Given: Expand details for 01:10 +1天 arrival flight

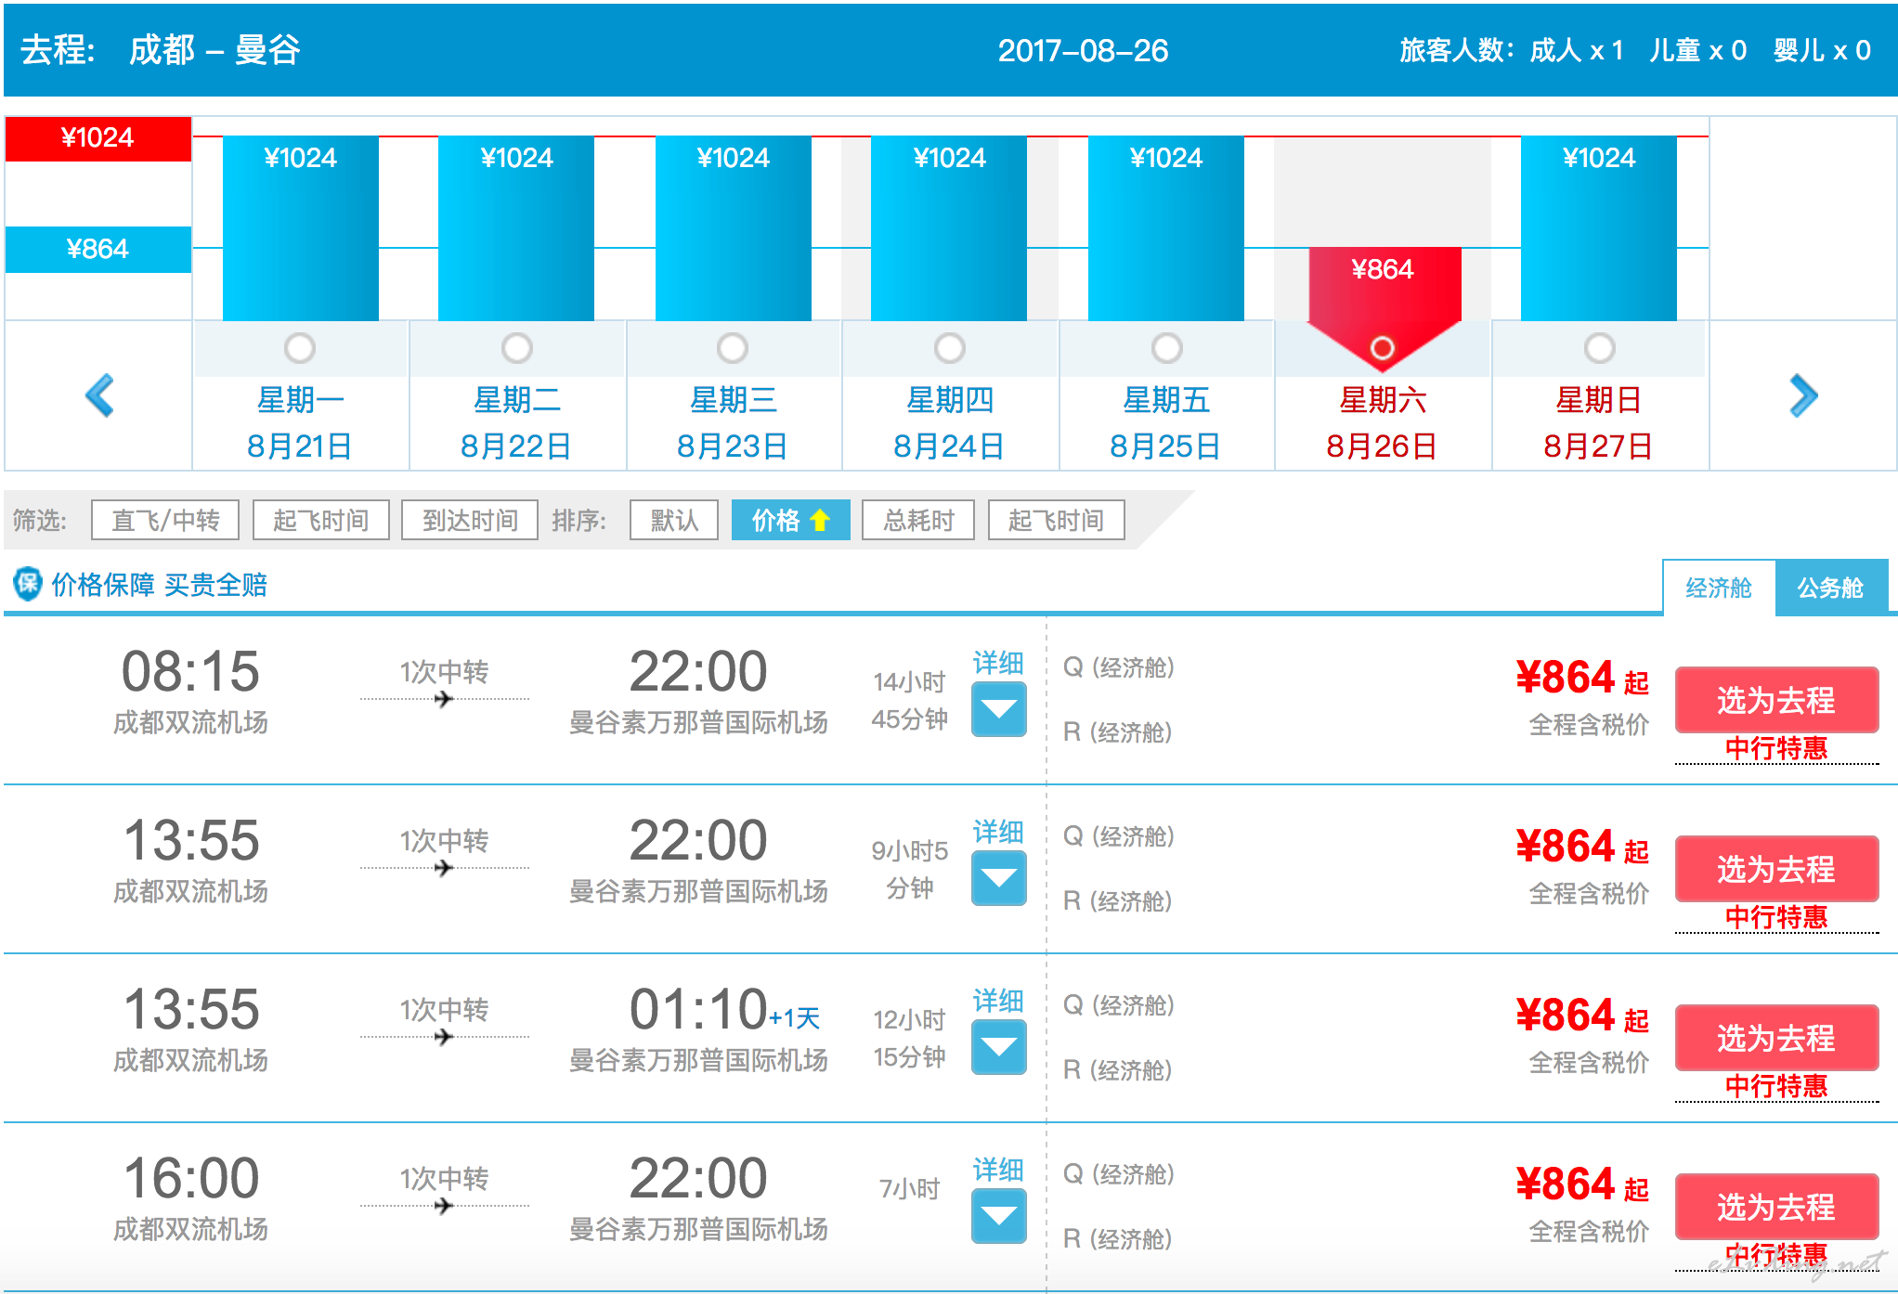Looking at the screenshot, I should click(998, 1047).
